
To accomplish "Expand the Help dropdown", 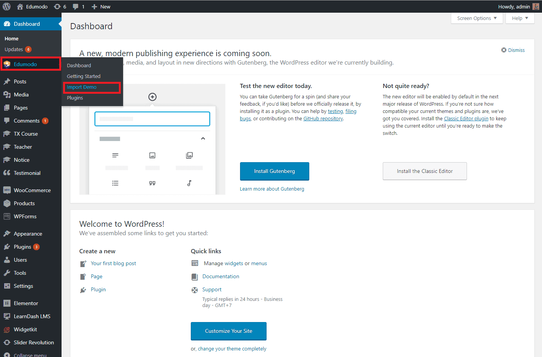I will [x=519, y=18].
